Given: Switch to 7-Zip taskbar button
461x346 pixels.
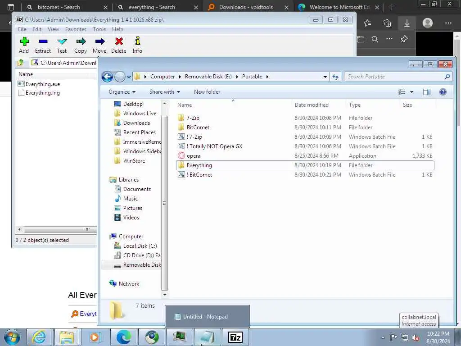Looking at the screenshot, I should pyautogui.click(x=235, y=337).
